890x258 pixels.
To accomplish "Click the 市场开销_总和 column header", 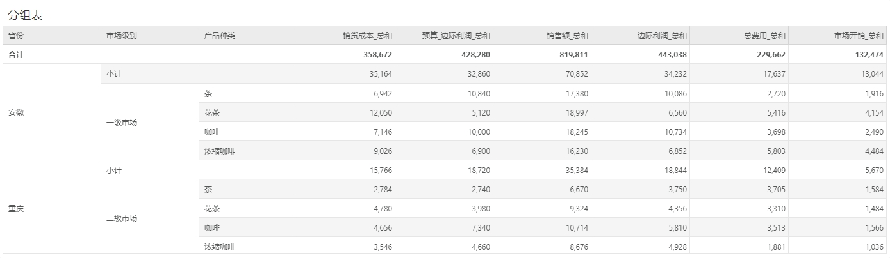I will pyautogui.click(x=837, y=36).
